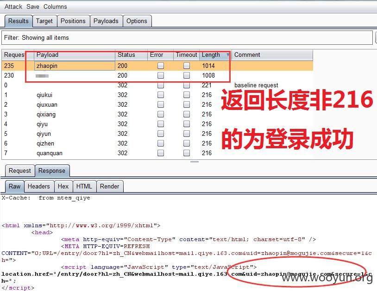
Task: Toggle Timeout checkbox for qixiang row
Action: pos(187,115)
